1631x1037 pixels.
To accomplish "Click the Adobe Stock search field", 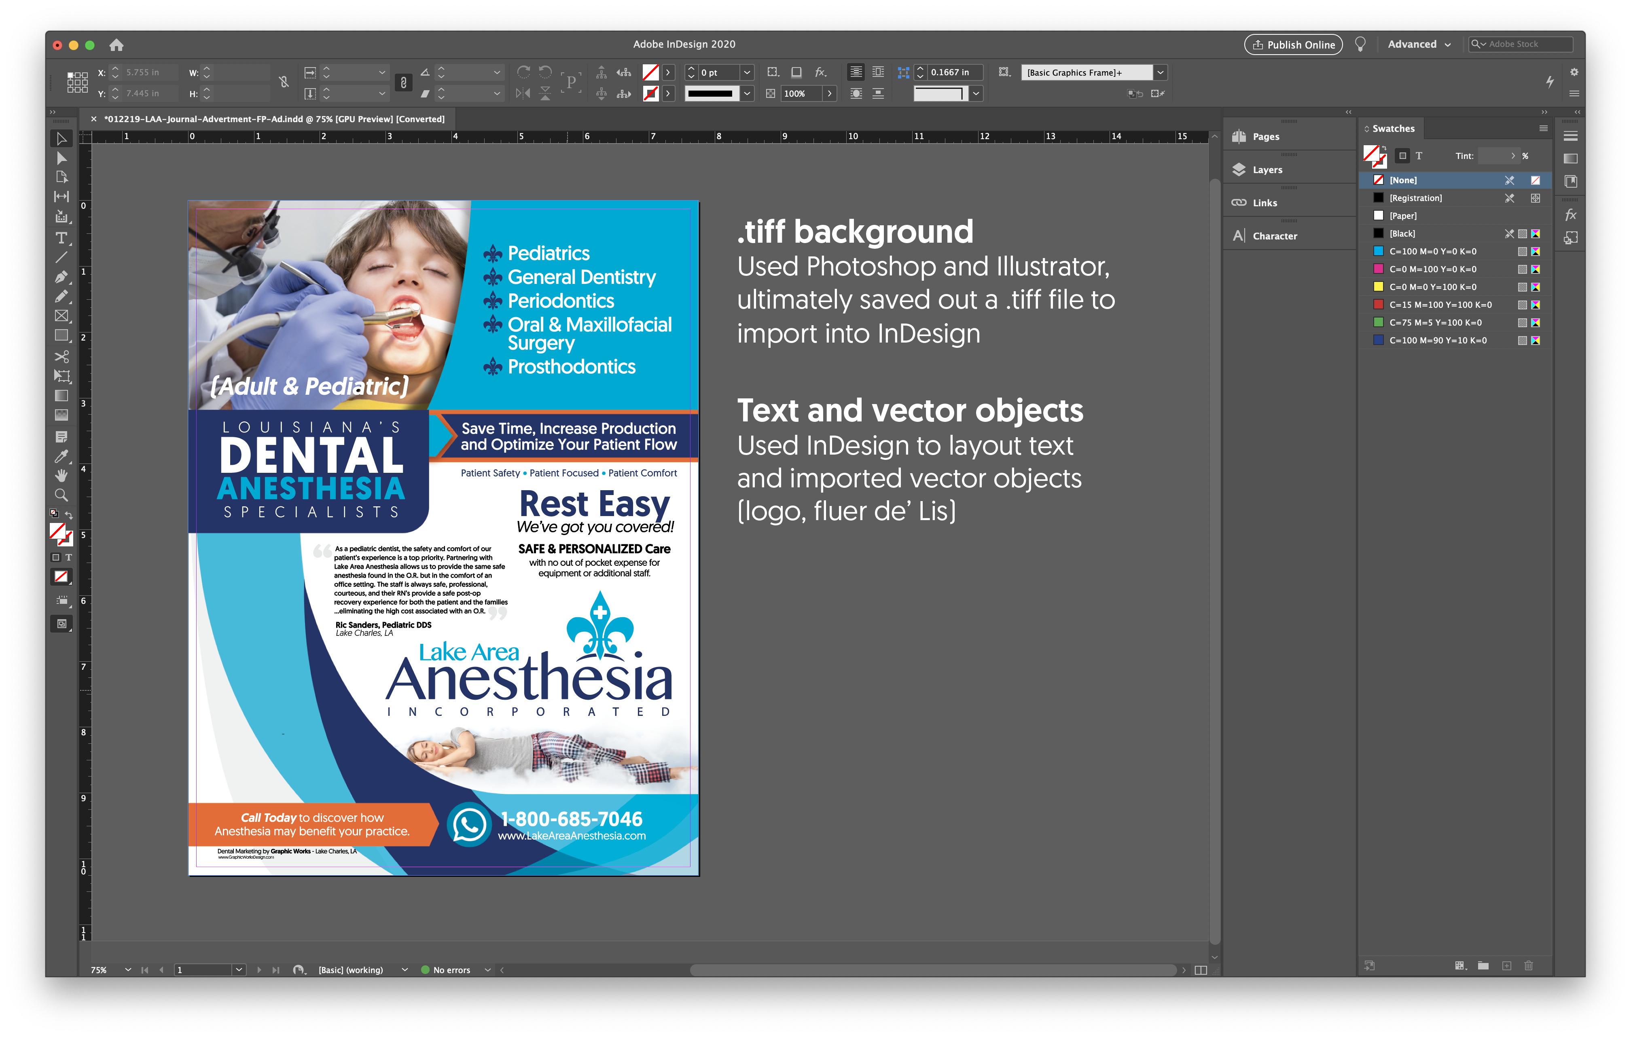I will click(x=1520, y=44).
